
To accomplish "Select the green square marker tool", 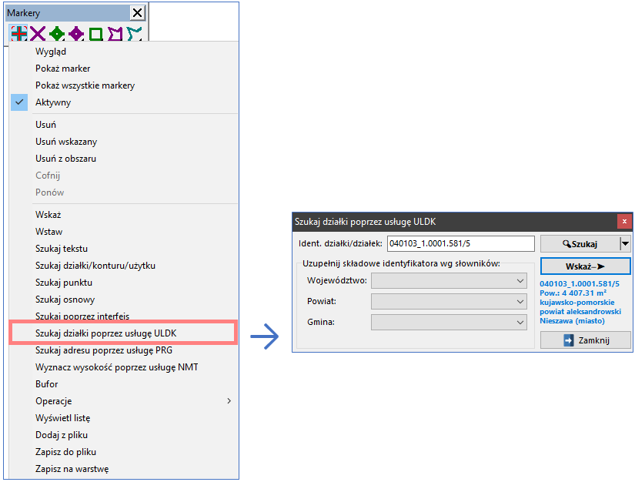I will click(95, 34).
